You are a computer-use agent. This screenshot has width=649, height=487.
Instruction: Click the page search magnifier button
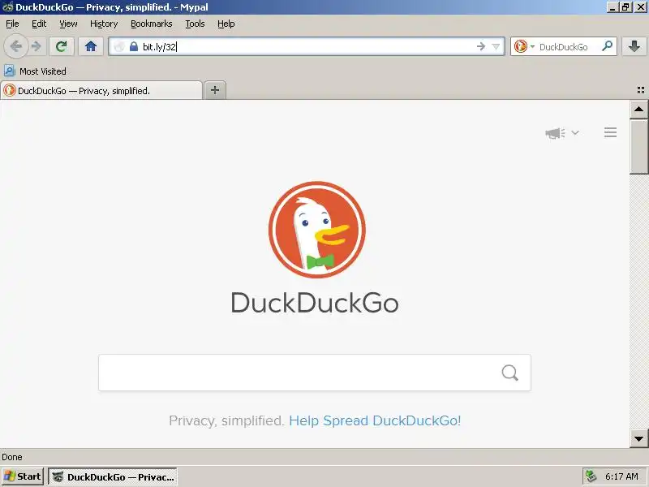510,373
